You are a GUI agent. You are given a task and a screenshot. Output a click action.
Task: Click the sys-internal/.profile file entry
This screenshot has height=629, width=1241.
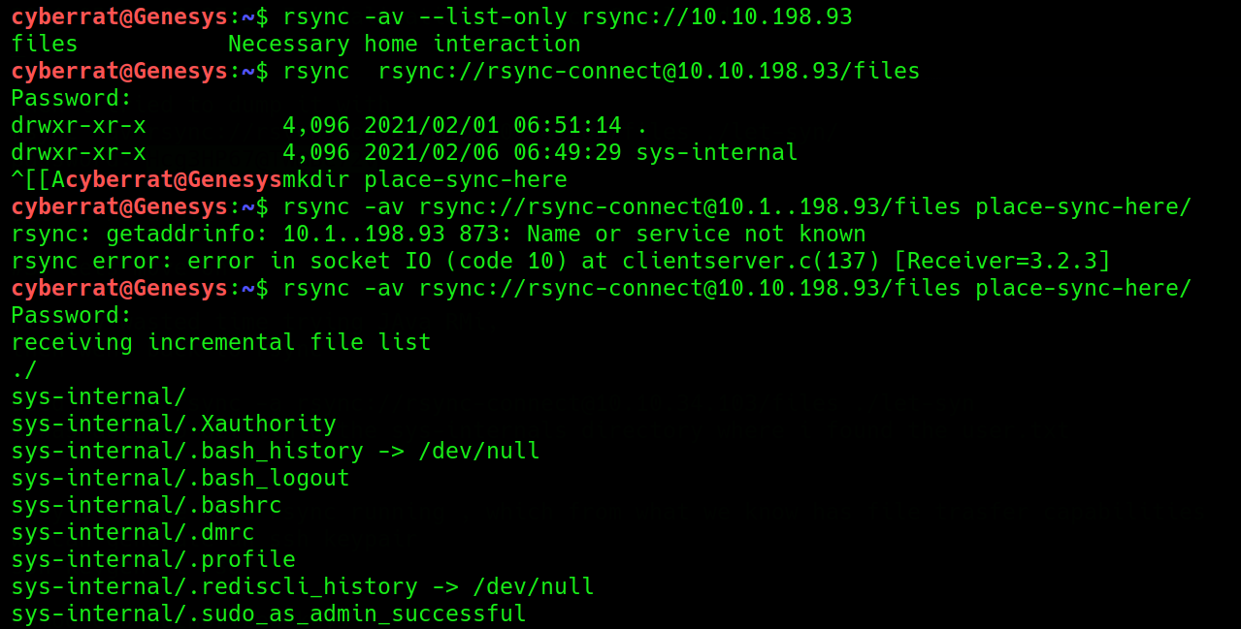[152, 559]
